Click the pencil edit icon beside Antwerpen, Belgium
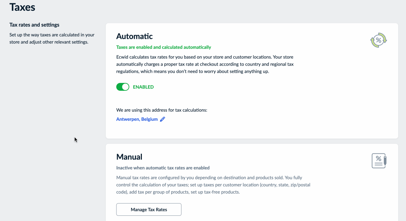This screenshot has height=221, width=406. point(163,119)
